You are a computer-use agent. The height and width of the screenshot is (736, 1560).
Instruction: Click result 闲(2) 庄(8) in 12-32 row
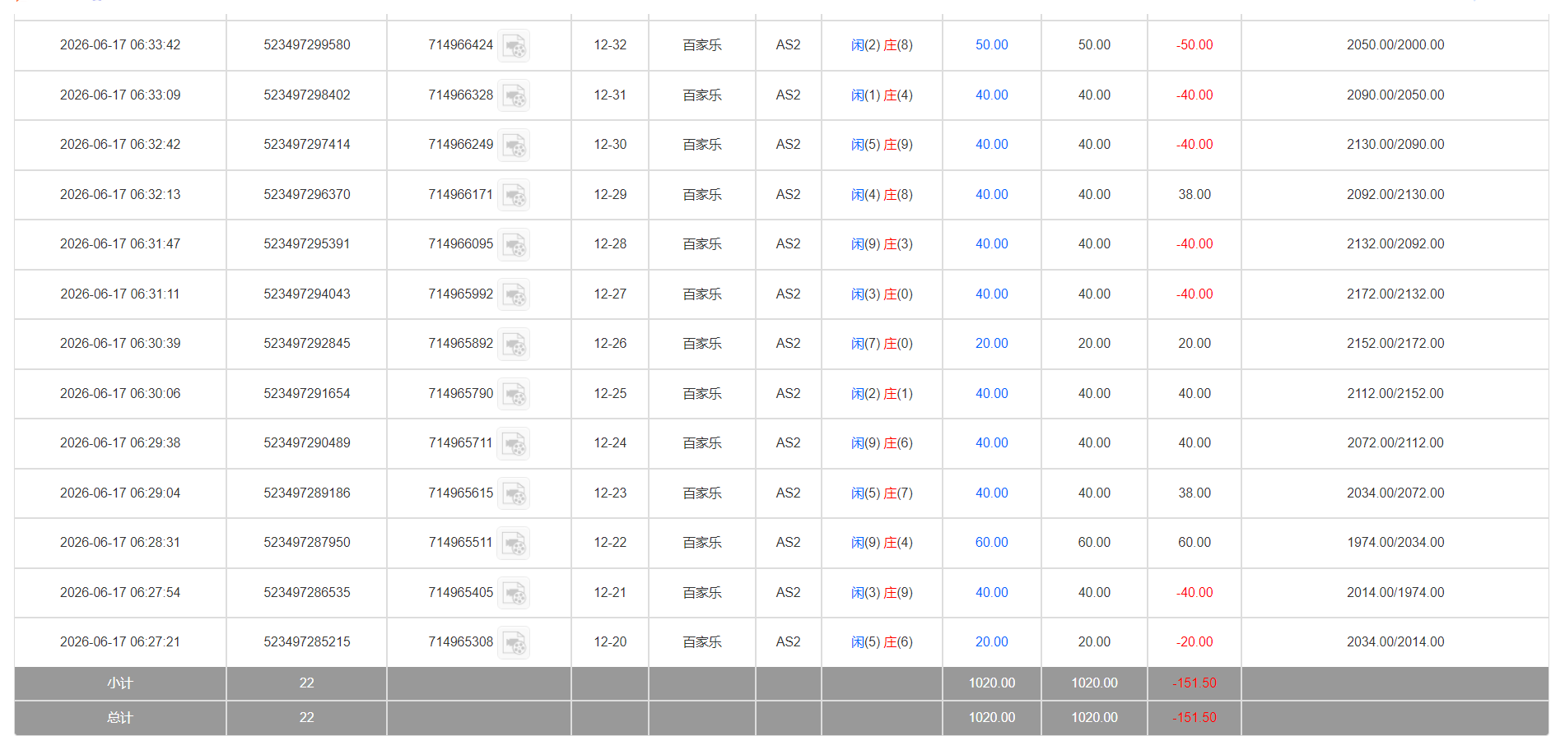pyautogui.click(x=882, y=45)
